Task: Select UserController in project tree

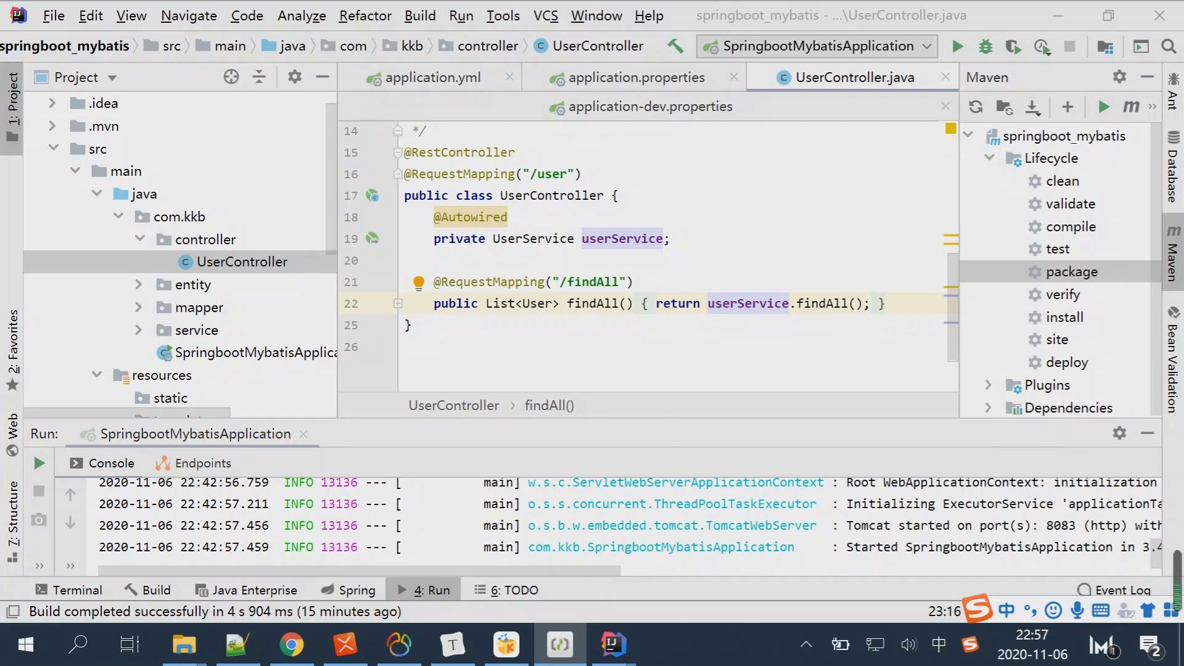Action: pos(242,262)
